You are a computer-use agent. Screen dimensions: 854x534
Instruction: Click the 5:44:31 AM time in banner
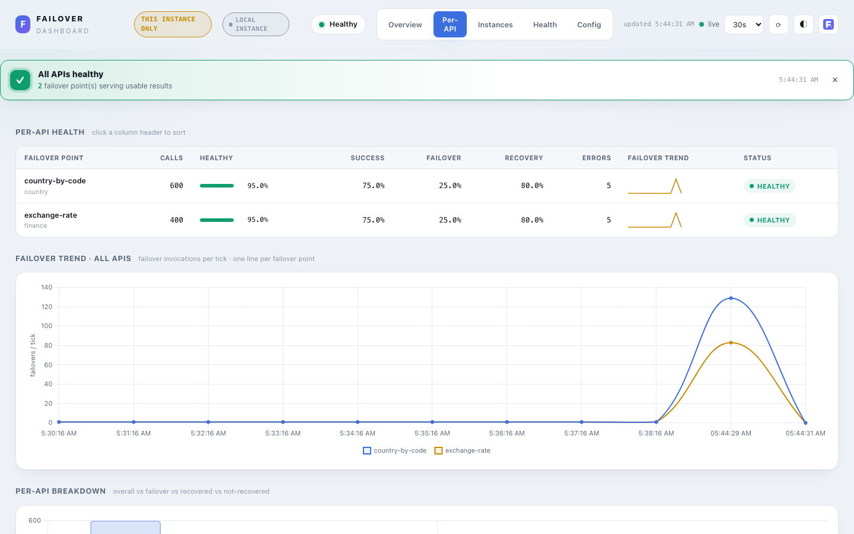coord(798,80)
